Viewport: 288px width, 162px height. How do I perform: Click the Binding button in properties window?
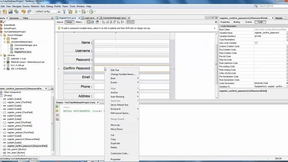(237, 22)
